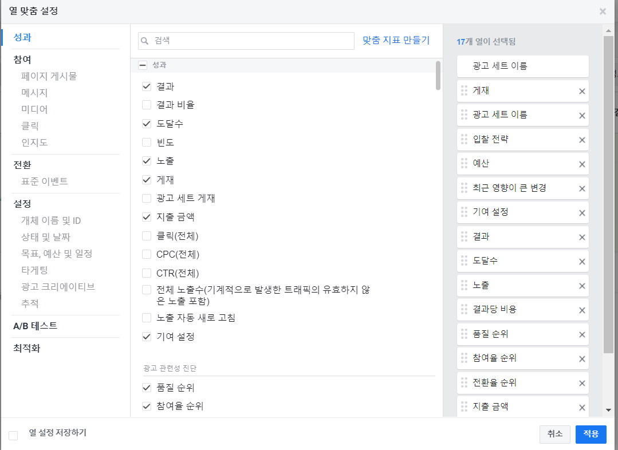Image resolution: width=618 pixels, height=450 pixels.
Task: Go to 개체 이름 및 ID subcategory
Action: (x=51, y=220)
